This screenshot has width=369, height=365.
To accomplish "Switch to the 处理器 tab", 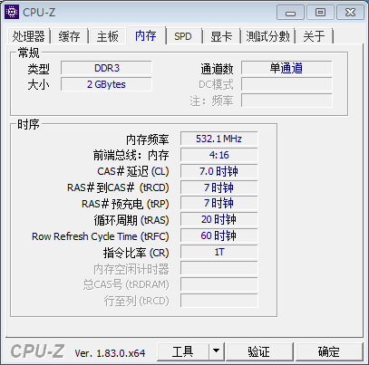I will click(28, 36).
